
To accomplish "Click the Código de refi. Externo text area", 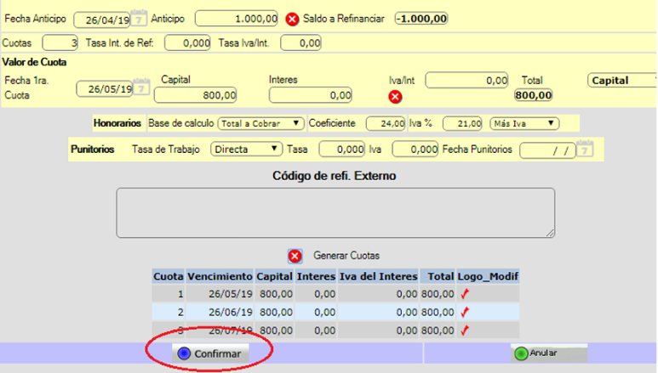I will 335,212.
